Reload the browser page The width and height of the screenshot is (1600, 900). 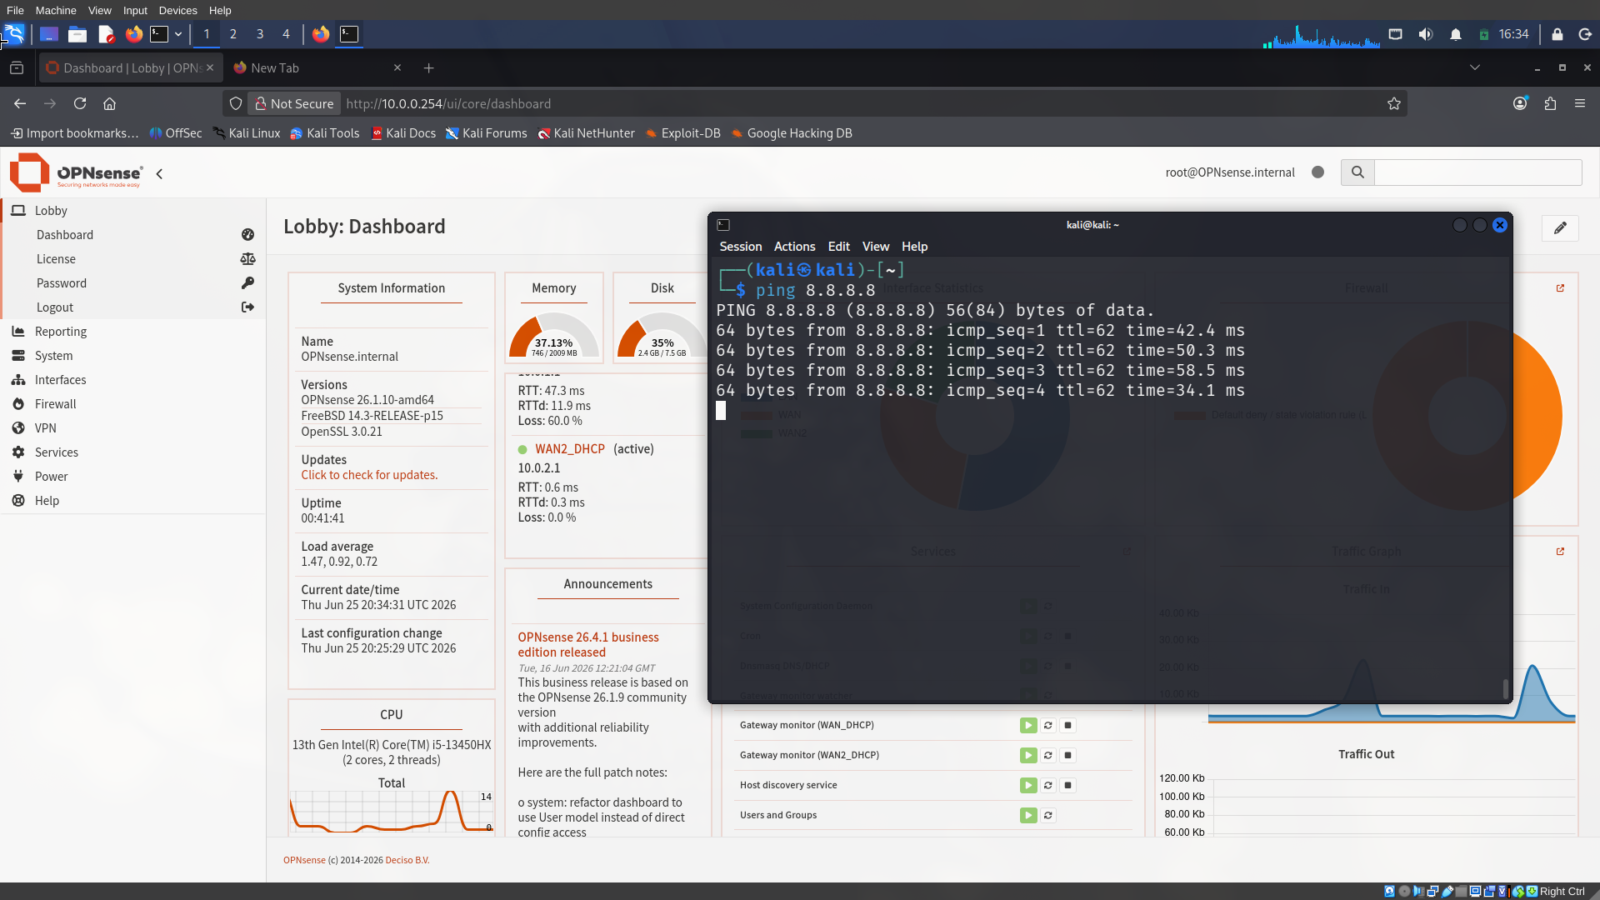[80, 103]
